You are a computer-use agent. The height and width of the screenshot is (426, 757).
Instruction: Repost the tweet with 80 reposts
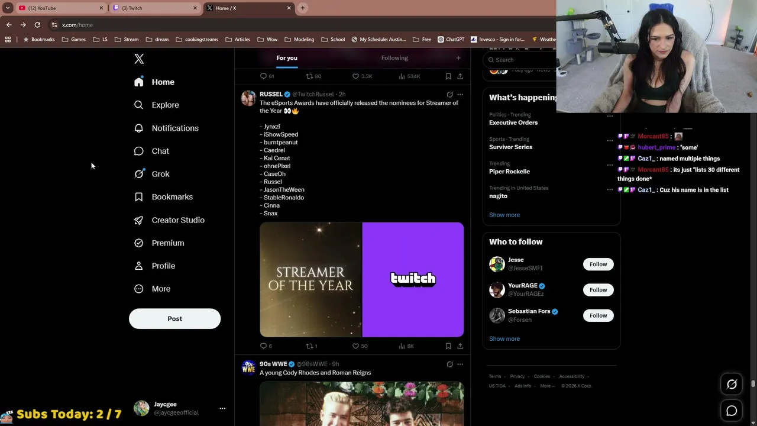pyautogui.click(x=309, y=76)
